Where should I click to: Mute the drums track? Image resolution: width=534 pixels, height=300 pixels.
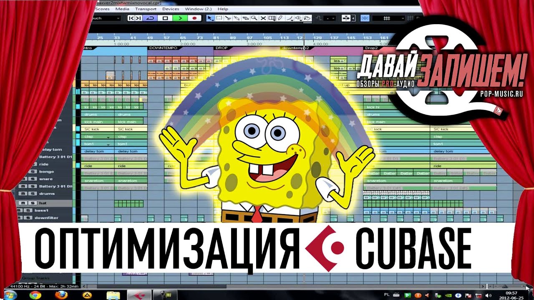tap(23, 194)
